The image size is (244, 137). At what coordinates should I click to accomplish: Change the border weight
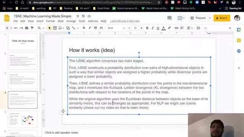pyautogui.click(x=95, y=28)
